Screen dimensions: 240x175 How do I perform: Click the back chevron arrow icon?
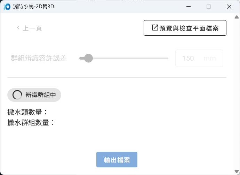tap(18, 28)
